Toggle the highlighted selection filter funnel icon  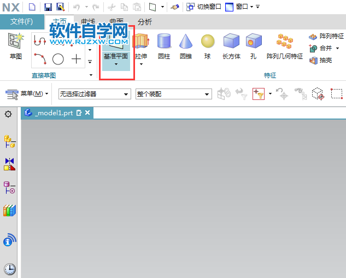259,94
